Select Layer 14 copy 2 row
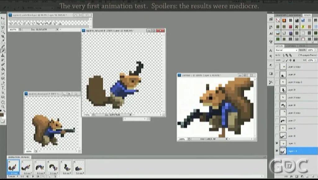 pos(296,82)
